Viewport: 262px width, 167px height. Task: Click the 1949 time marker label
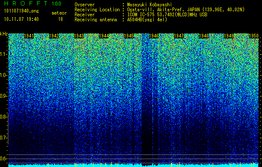[229, 36]
